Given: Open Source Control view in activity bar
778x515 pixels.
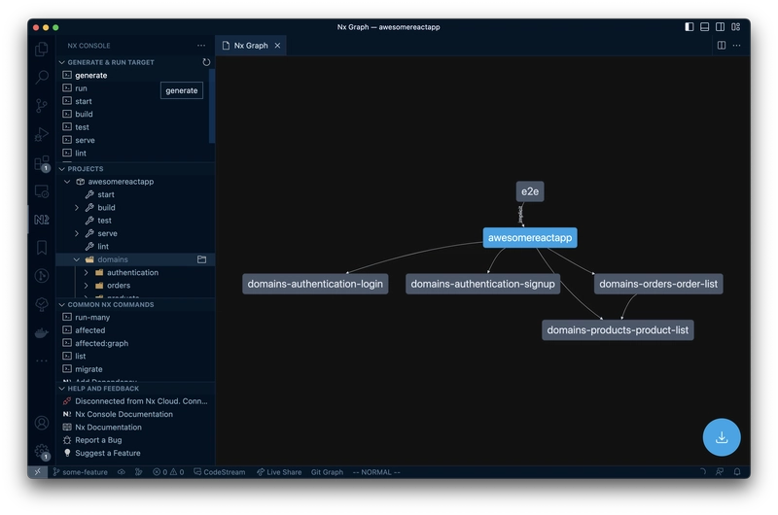Looking at the screenshot, I should [x=42, y=106].
